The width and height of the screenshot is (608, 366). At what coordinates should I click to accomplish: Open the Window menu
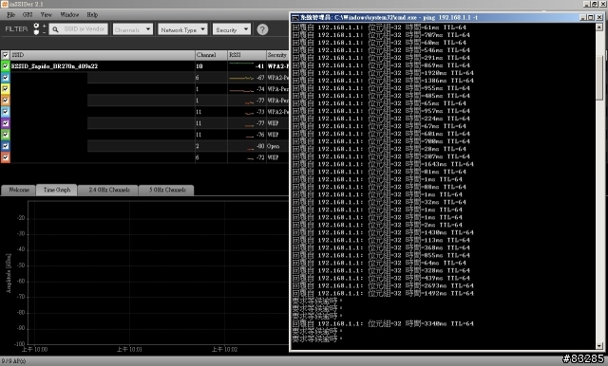[x=69, y=15]
